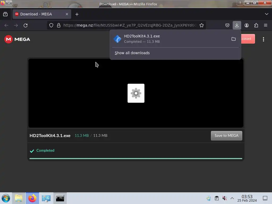Click the Save to MEGA button
Image resolution: width=272 pixels, height=204 pixels.
(226, 136)
